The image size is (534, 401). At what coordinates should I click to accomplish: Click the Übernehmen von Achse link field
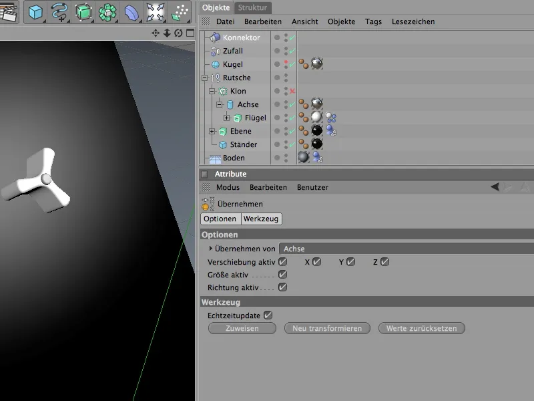pos(407,249)
